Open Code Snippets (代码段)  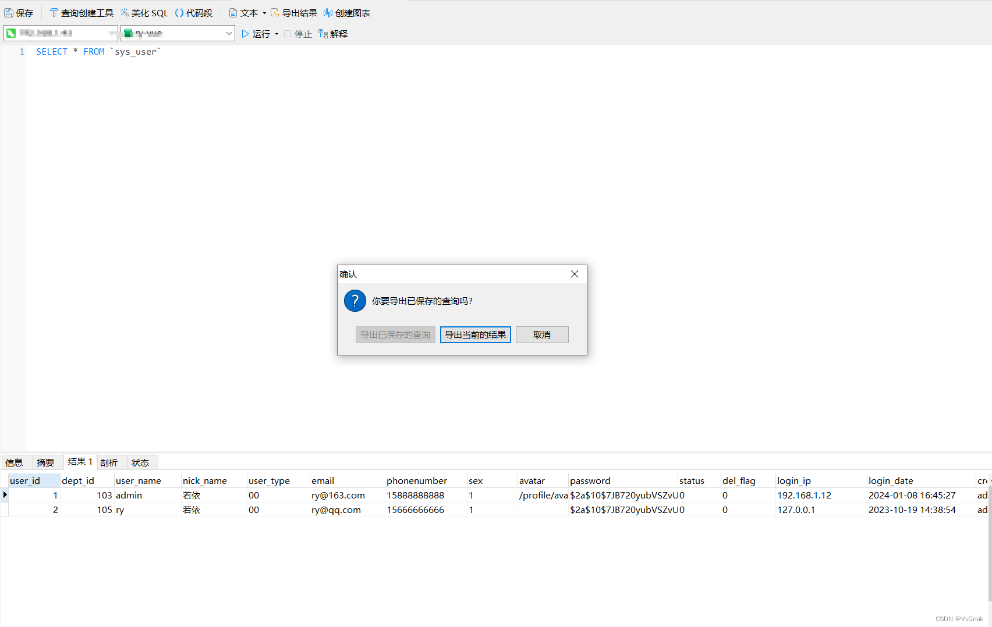tap(194, 13)
